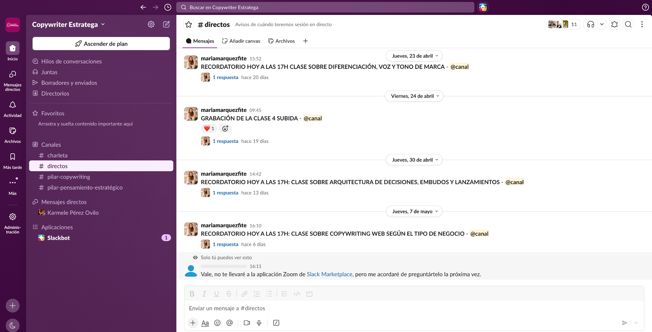
Task: Open the reply from 20 days ago
Action: (x=225, y=77)
